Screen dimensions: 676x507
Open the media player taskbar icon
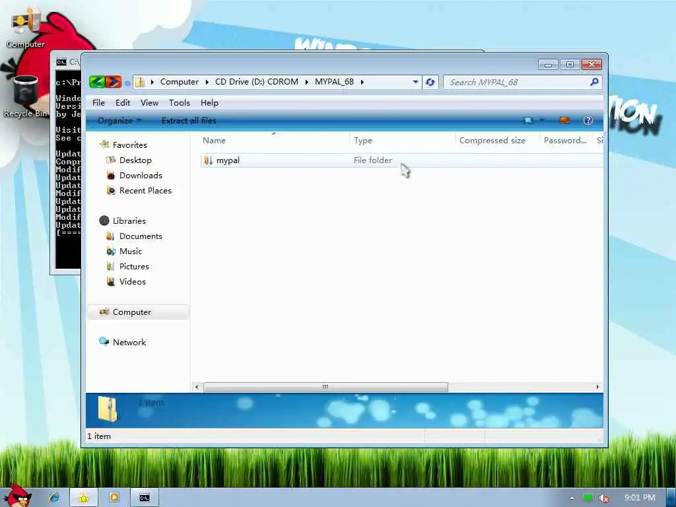point(114,498)
